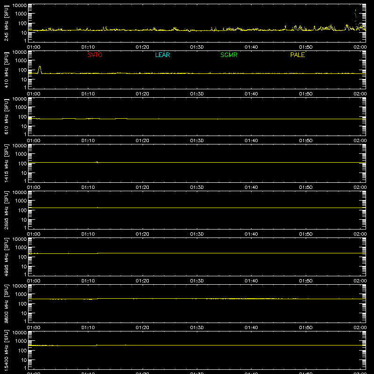Click the '4995 MHz [SFU]' axis label
Image resolution: width=374 pixels, height=374 pixels.
point(6,257)
